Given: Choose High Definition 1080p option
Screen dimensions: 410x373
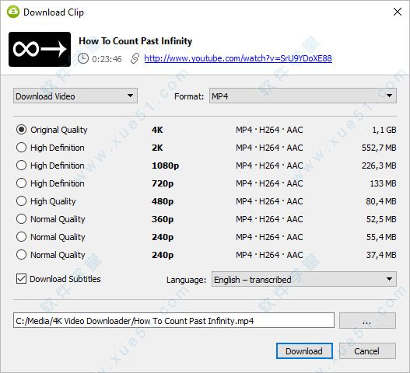Looking at the screenshot, I should [x=21, y=165].
